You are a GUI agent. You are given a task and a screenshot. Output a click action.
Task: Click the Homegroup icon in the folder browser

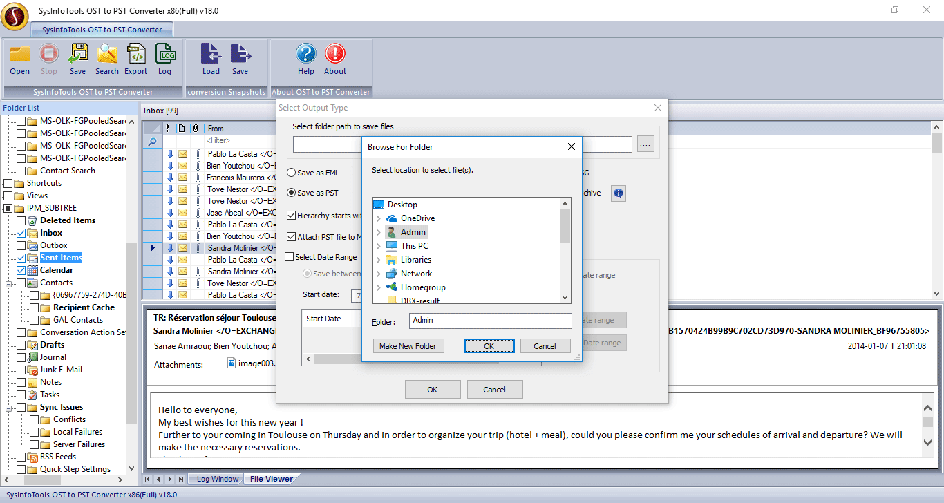point(392,287)
